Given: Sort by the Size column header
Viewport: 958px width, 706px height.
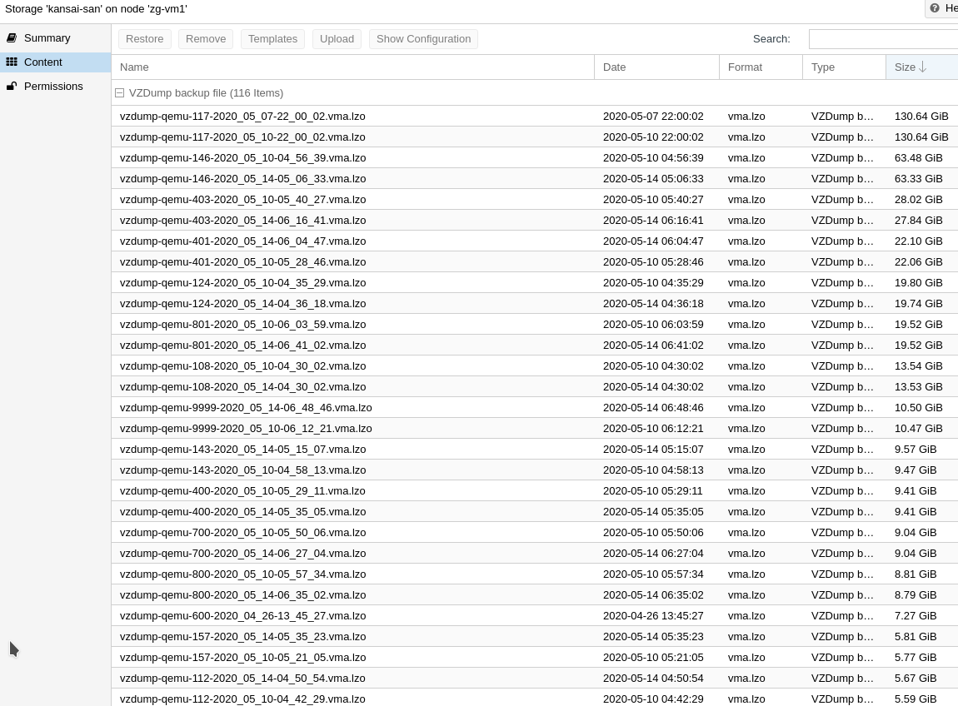Looking at the screenshot, I should click(922, 67).
